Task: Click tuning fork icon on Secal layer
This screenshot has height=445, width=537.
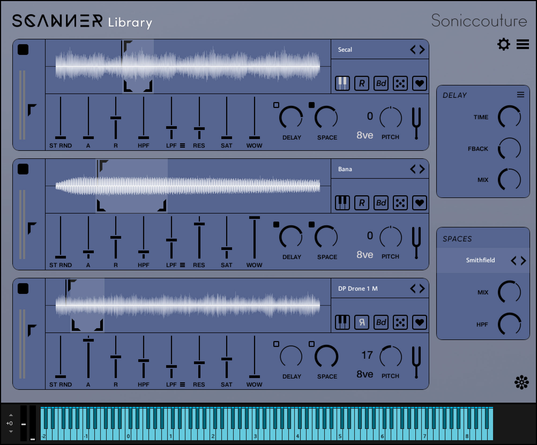Action: [x=416, y=124]
